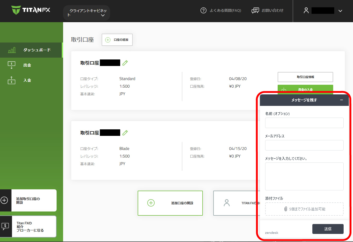Viewport: 353px width, 242px height.
Task: Click the 送信 send button
Action: click(x=328, y=229)
